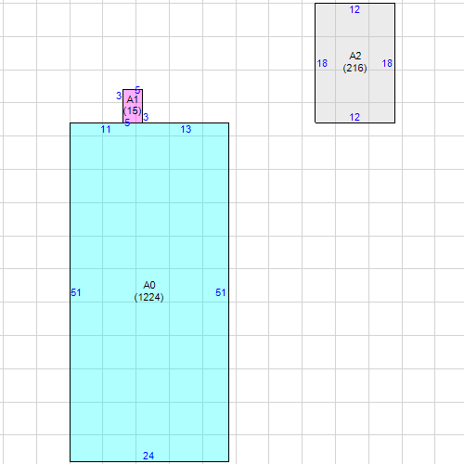Click the left 3 dimension beside A1
Viewport: 464px width, 464px height.
pyautogui.click(x=119, y=96)
